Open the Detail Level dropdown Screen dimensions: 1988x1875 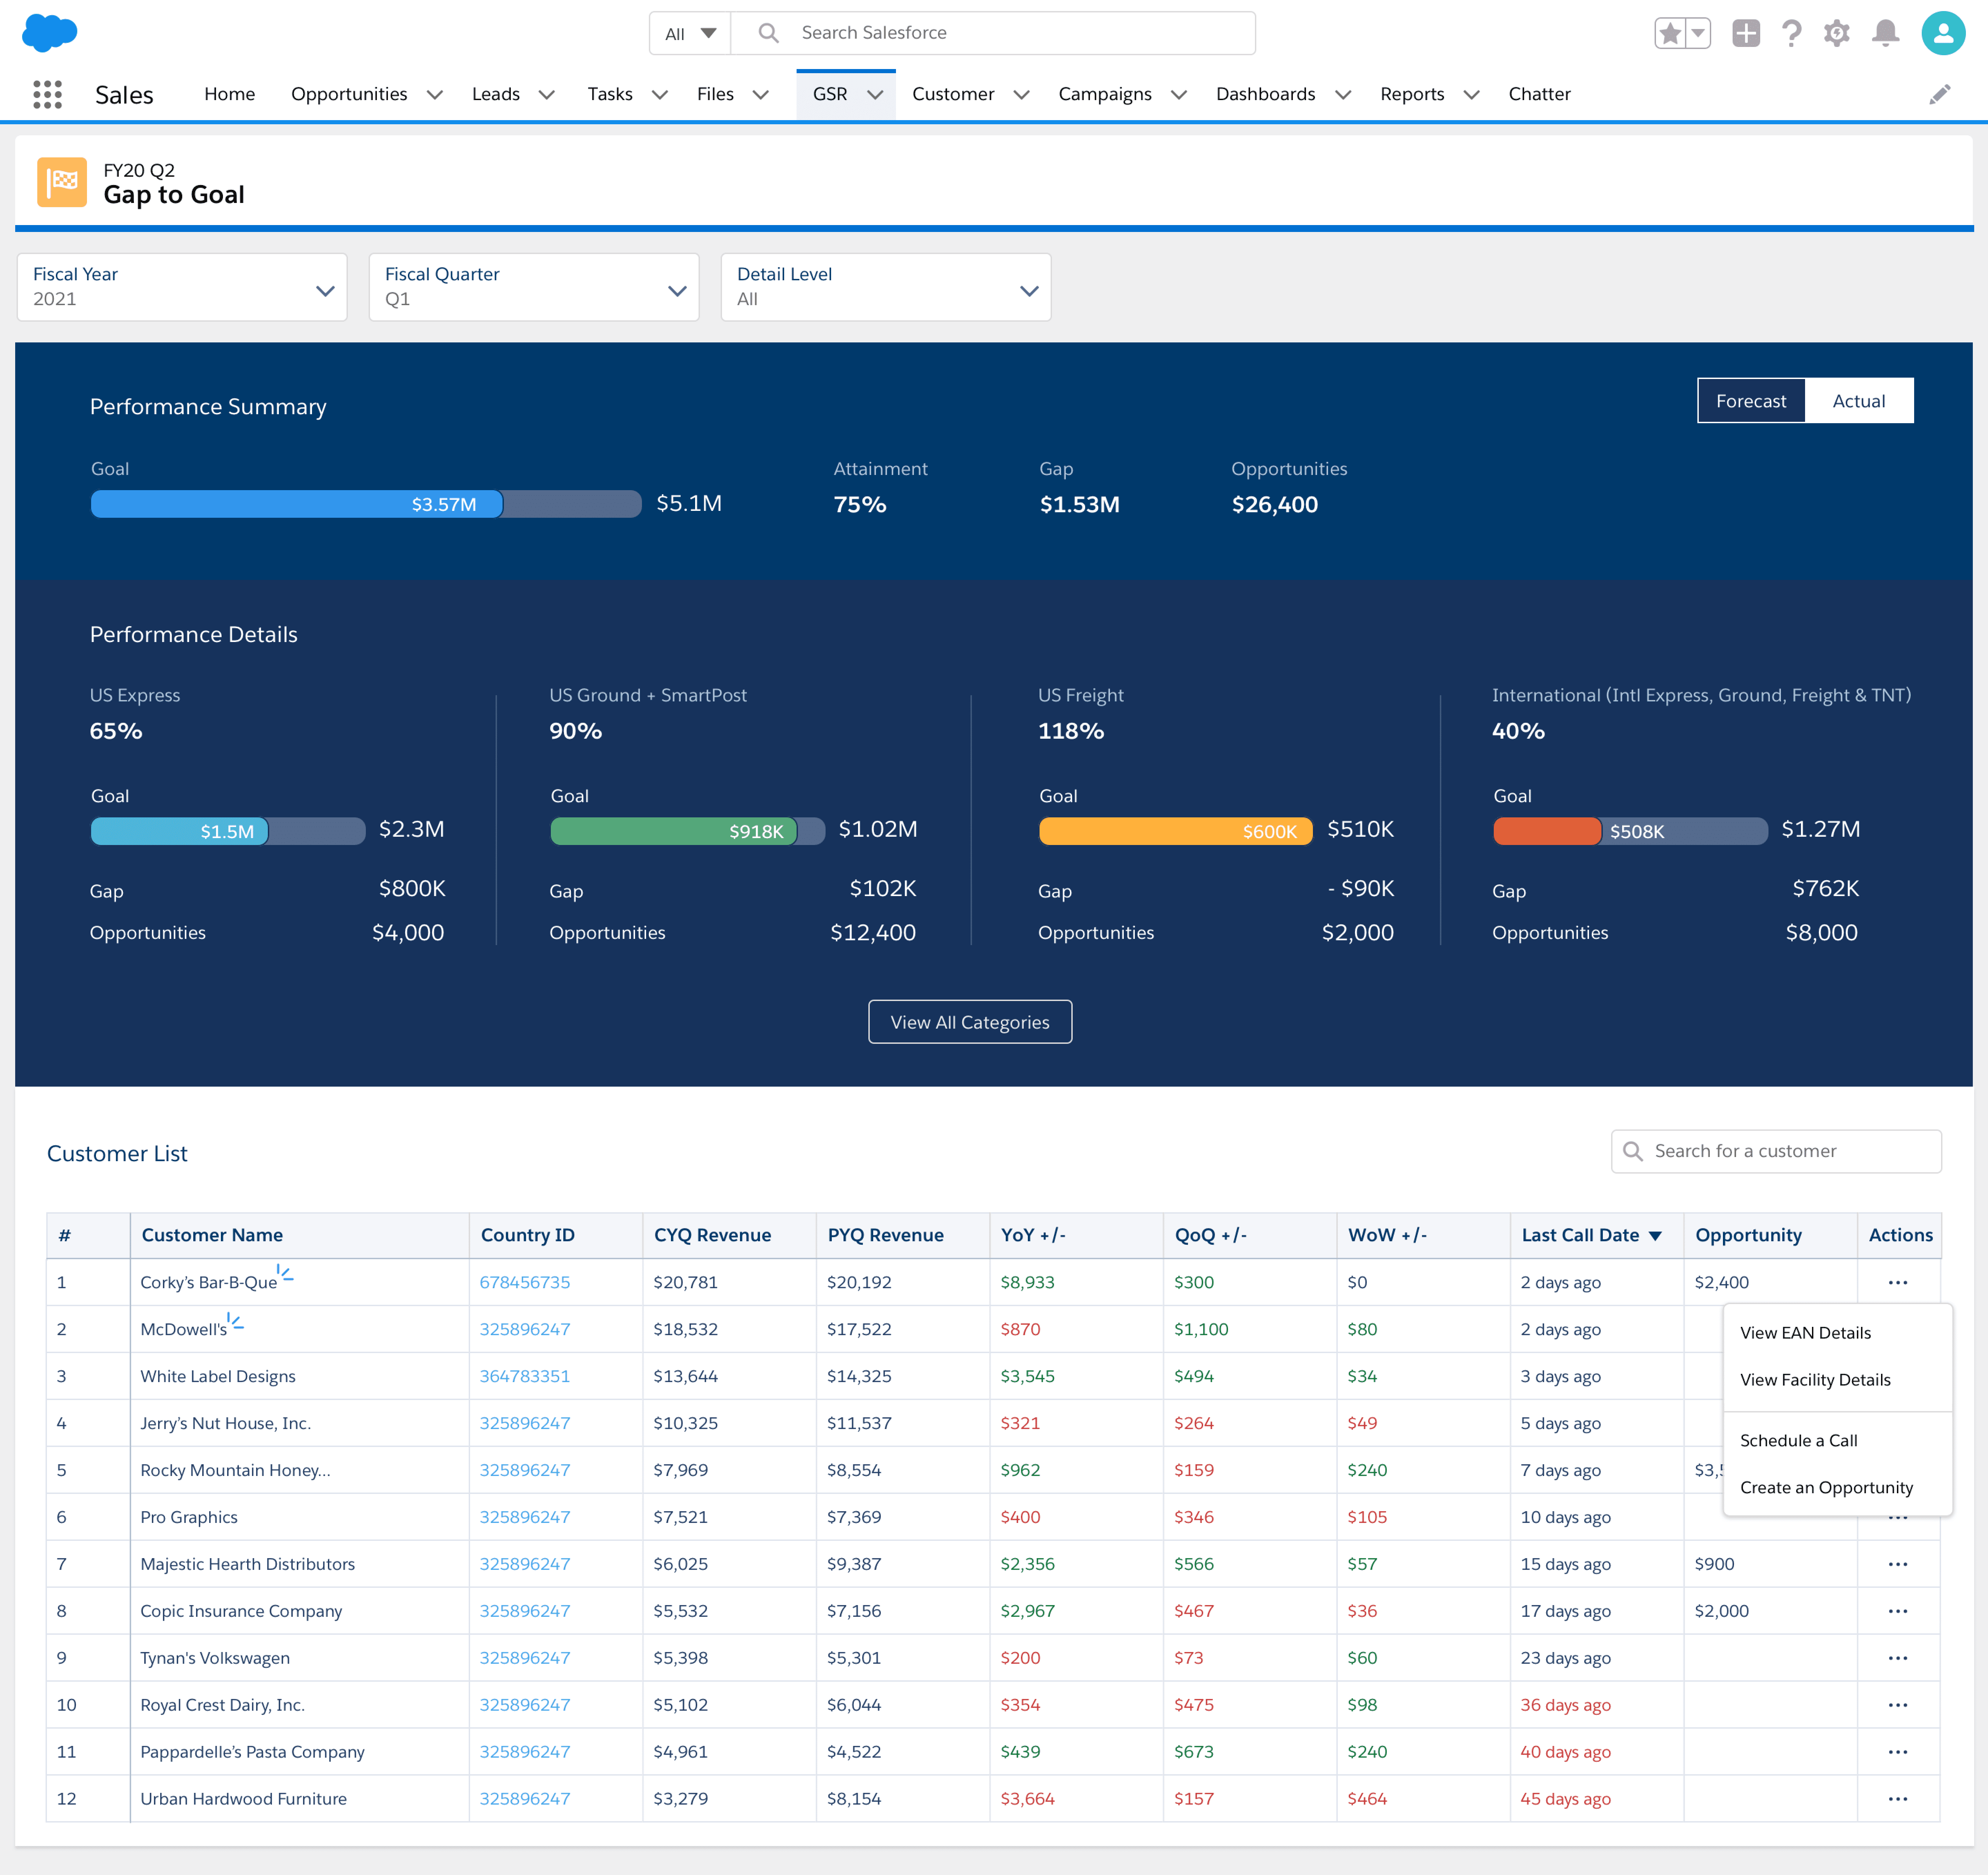point(886,287)
